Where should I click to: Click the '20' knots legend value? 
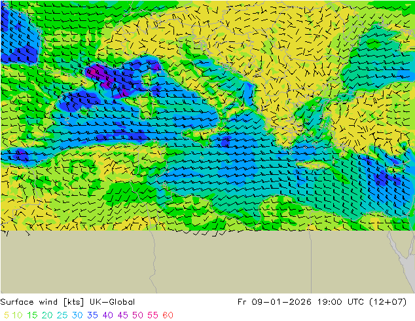[47, 315]
